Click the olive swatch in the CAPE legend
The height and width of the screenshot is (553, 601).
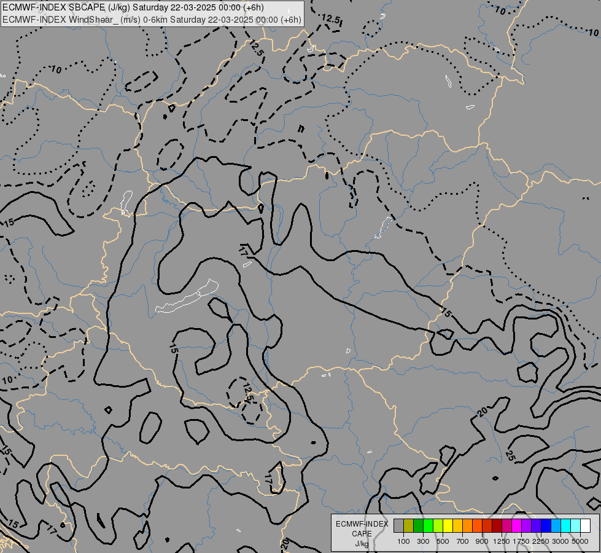click(x=409, y=525)
